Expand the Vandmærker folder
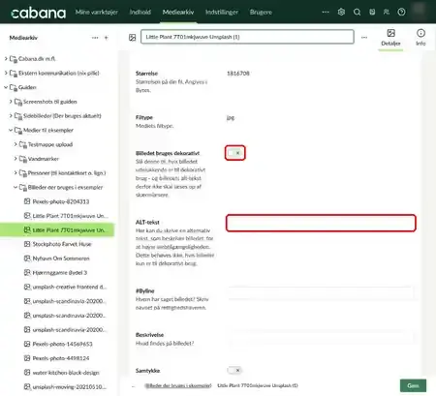 coord(16,159)
